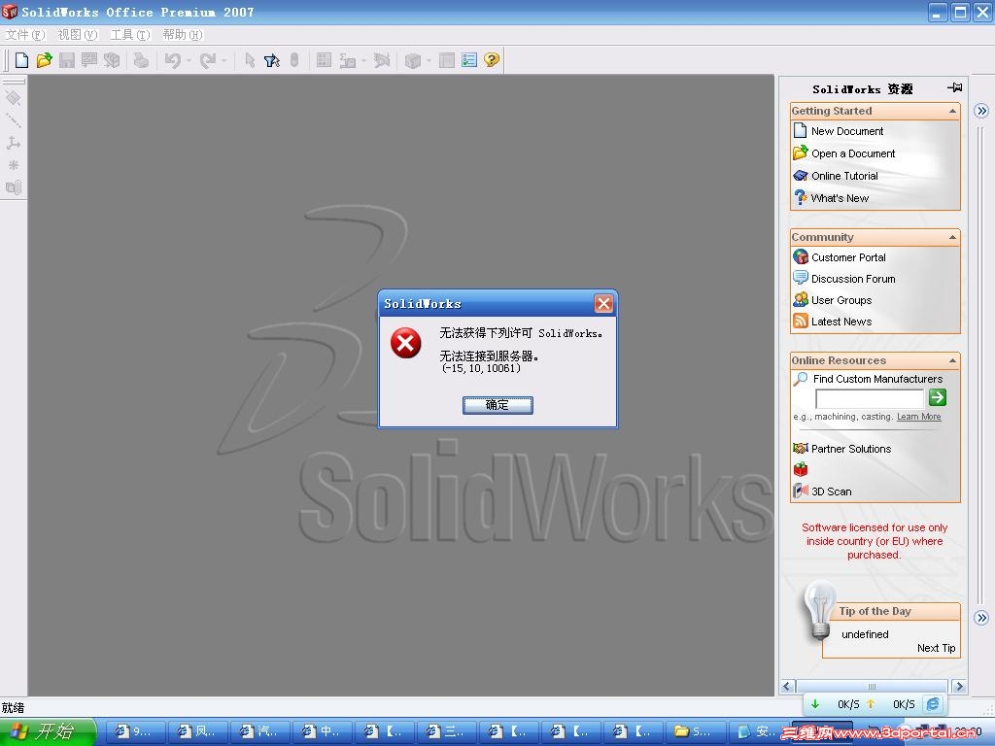995x746 pixels.
Task: Click the New document toolbar icon
Action: [21, 60]
